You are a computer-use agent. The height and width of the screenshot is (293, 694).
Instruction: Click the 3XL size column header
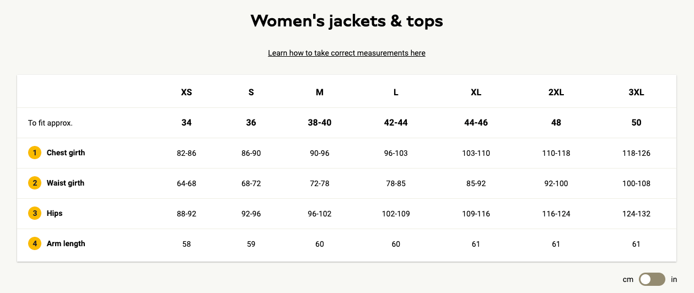636,93
